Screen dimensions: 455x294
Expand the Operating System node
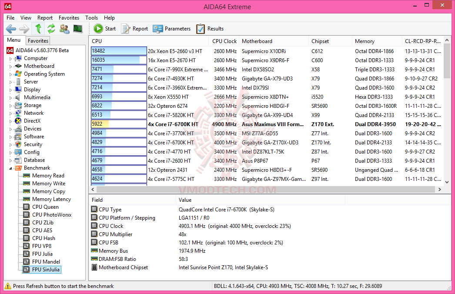(11, 74)
